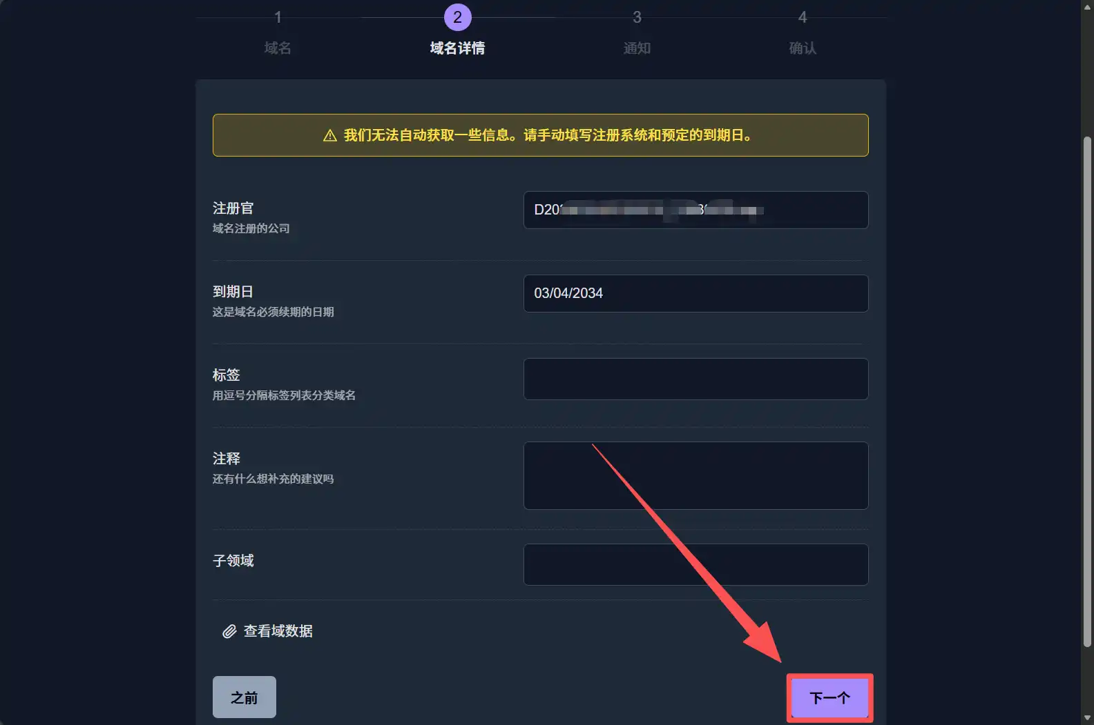Jump to step 3 通知
The height and width of the screenshot is (725, 1094).
tap(637, 48)
